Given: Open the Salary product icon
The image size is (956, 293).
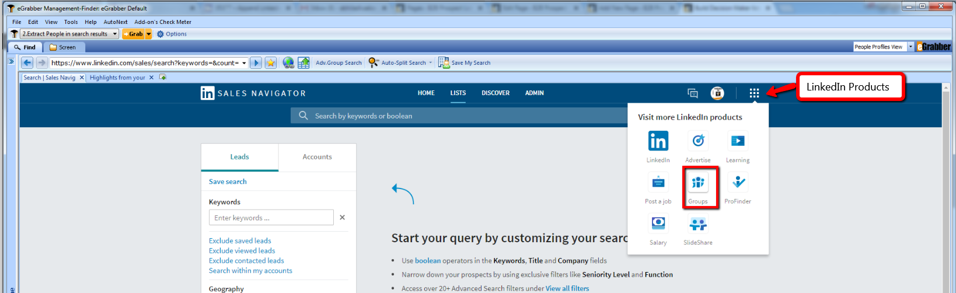Looking at the screenshot, I should pyautogui.click(x=658, y=223).
